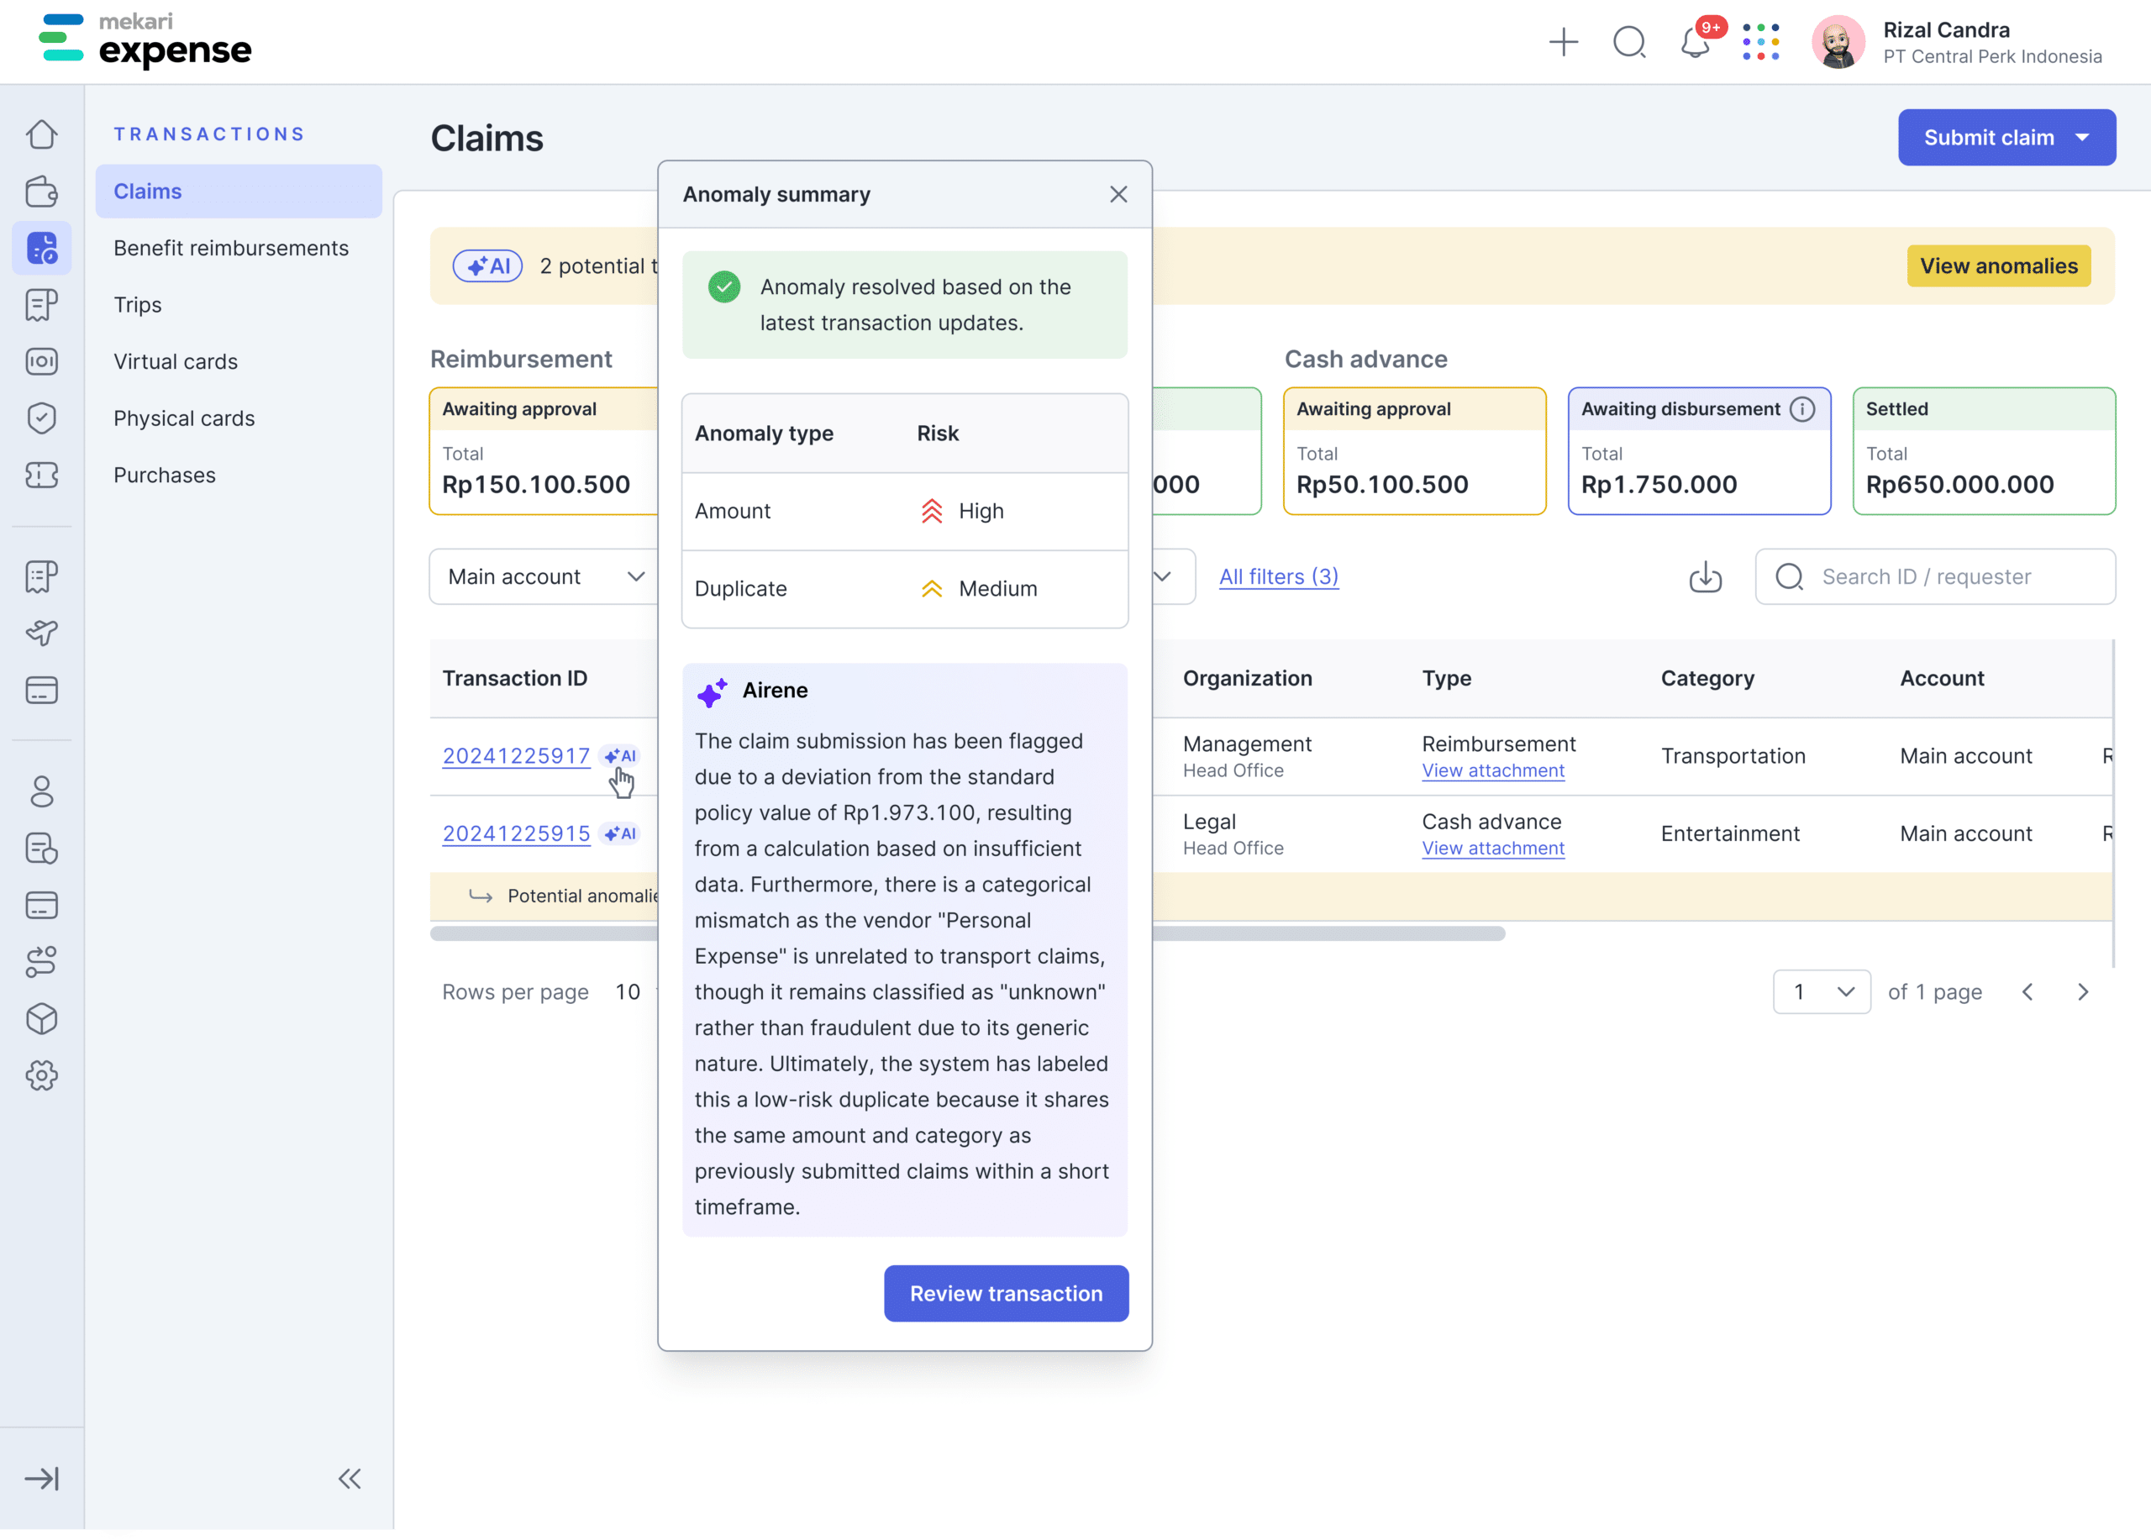Click the app launcher dots grid icon
The image size is (2151, 1540).
[1760, 43]
